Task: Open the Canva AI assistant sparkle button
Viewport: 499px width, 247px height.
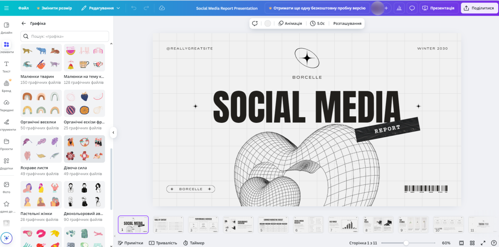Action: pyautogui.click(x=6, y=238)
